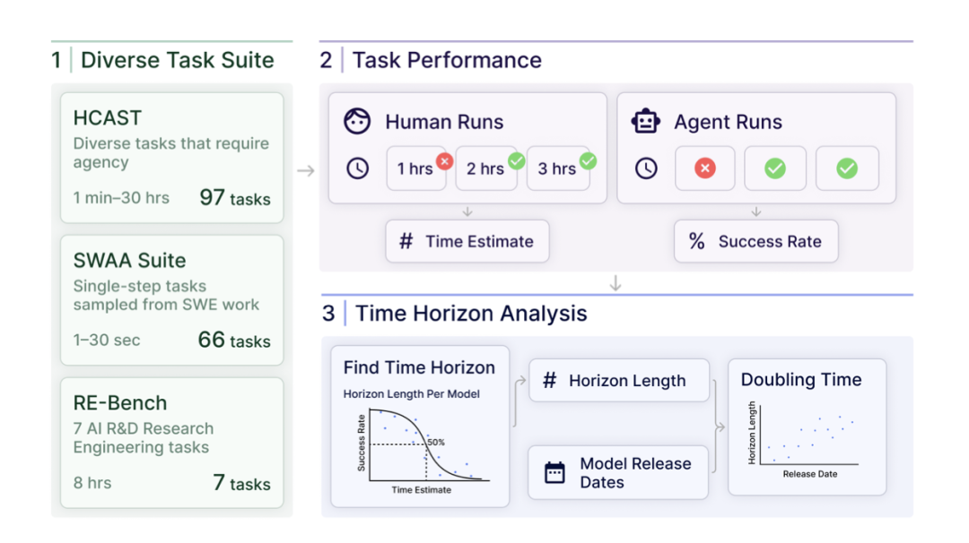Viewport: 969px width, 543px height.
Task: Click the 'Release Date' axis label
Action: point(809,474)
